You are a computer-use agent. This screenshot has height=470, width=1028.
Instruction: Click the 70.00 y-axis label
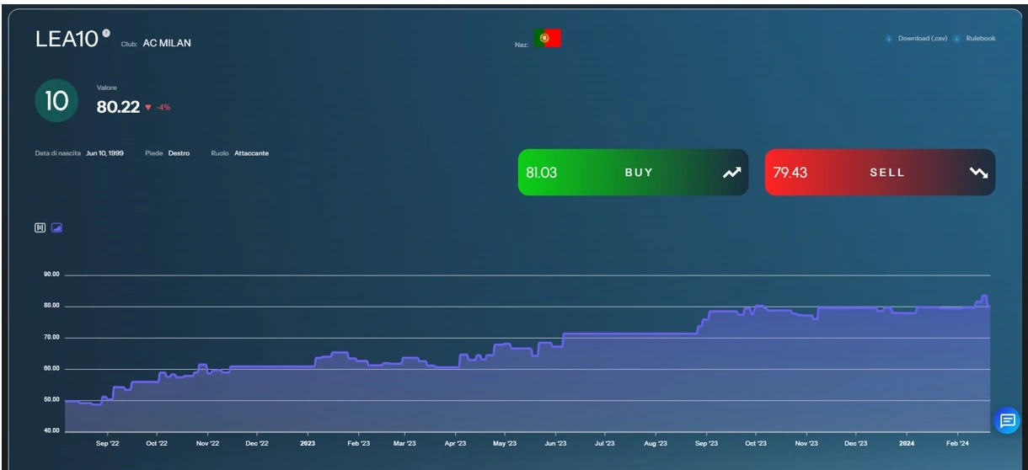[x=51, y=337]
